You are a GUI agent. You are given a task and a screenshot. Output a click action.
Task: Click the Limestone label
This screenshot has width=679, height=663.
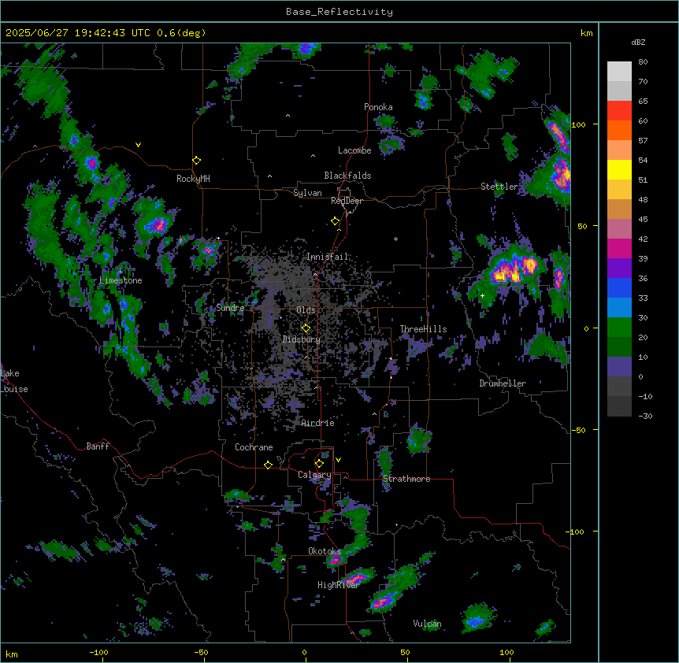121,280
